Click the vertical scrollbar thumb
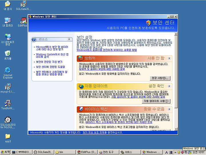Screen dimensions: 206x155 176,72
